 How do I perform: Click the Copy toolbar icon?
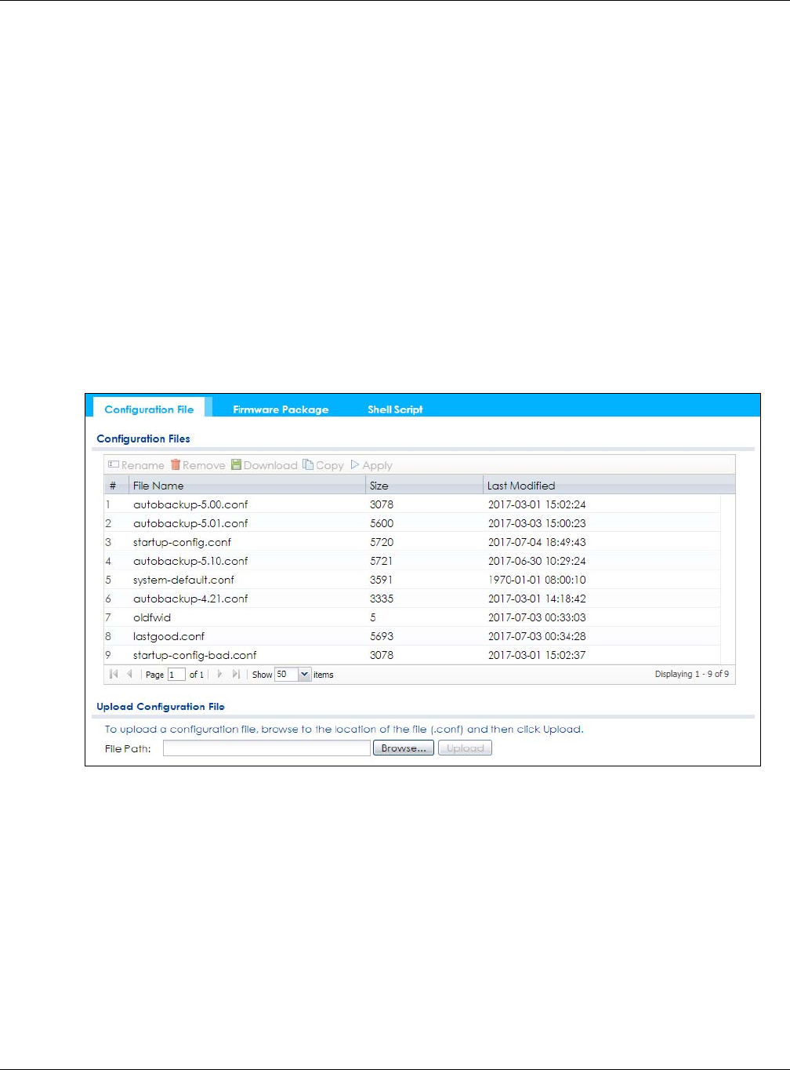point(308,465)
